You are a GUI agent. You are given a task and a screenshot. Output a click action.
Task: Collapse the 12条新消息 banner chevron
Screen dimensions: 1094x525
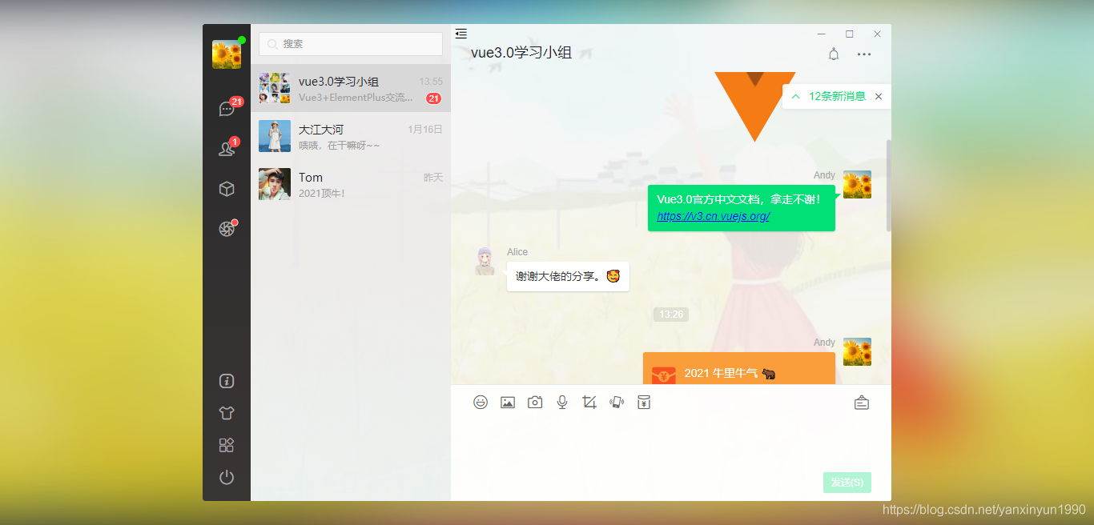tap(795, 96)
